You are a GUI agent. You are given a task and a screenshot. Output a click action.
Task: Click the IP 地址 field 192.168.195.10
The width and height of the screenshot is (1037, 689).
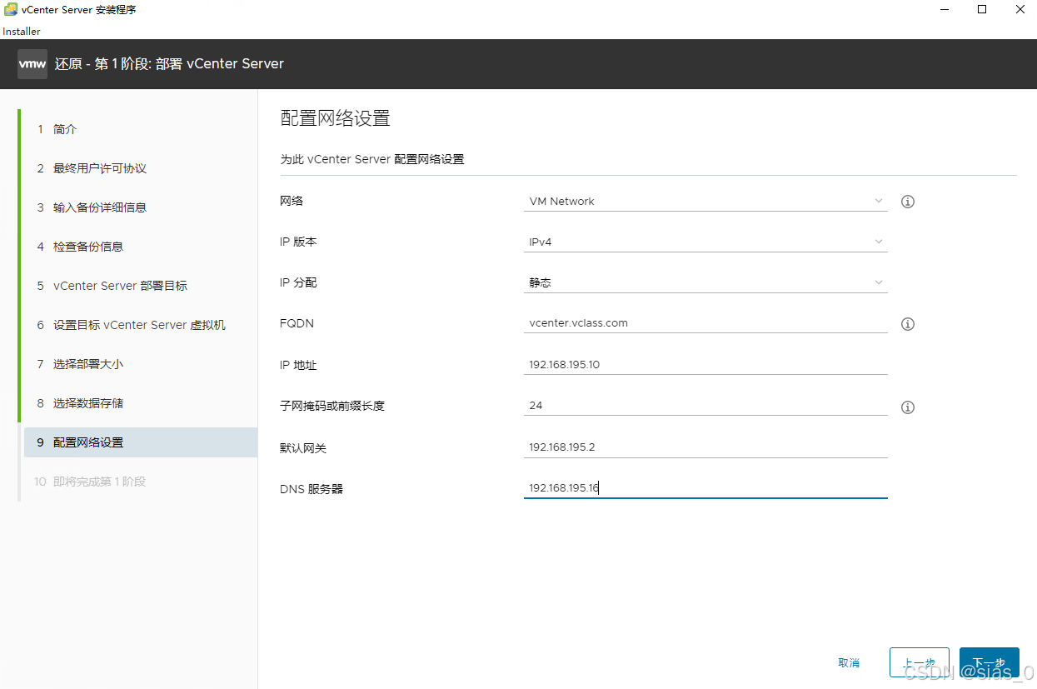click(705, 365)
